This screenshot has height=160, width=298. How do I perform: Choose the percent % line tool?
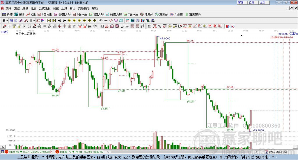point(160,26)
